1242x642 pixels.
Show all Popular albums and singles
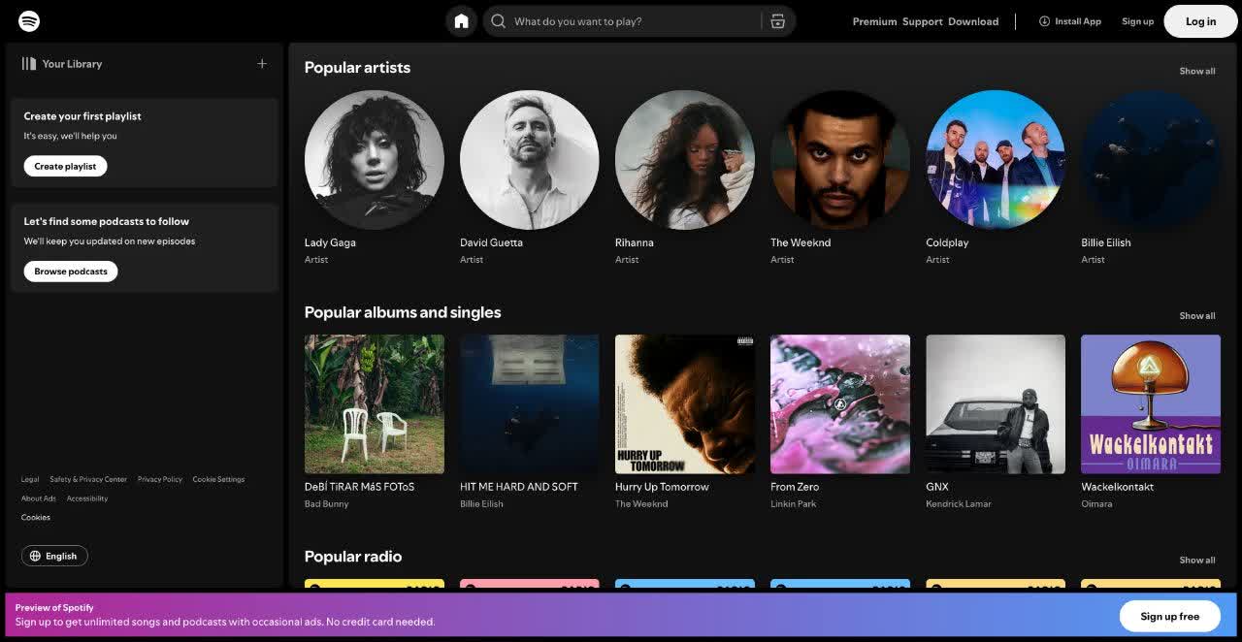click(x=1196, y=315)
